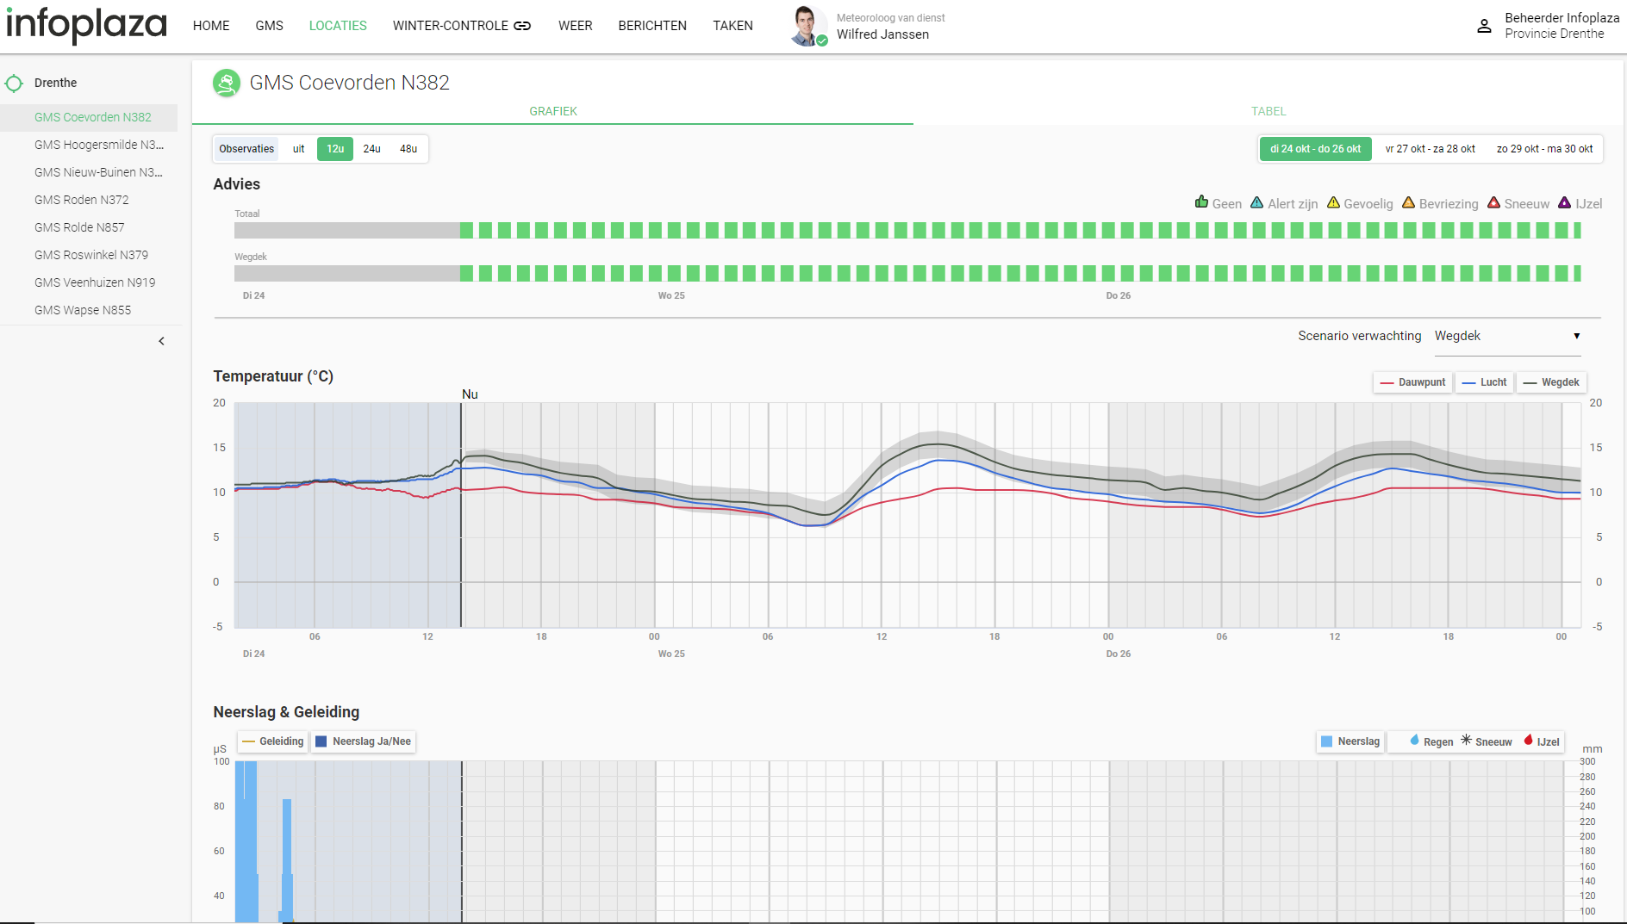Image resolution: width=1627 pixels, height=924 pixels.
Task: Toggle the Dauwpunt line in the temperature chart
Action: click(x=1412, y=382)
